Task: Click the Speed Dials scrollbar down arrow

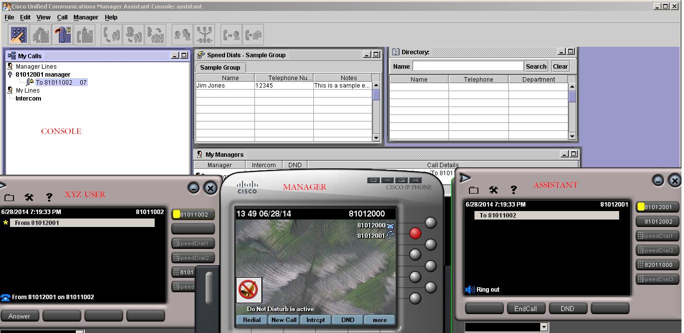Action: click(376, 137)
